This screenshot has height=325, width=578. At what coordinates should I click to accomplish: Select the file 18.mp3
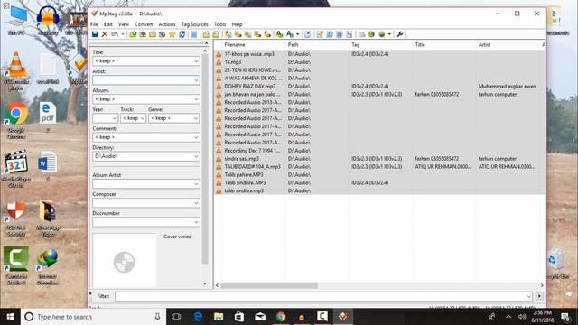(x=233, y=62)
